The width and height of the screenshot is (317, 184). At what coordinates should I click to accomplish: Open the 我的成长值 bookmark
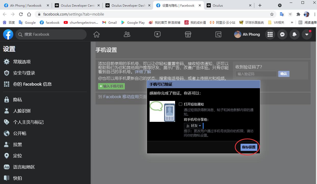pos(195,22)
